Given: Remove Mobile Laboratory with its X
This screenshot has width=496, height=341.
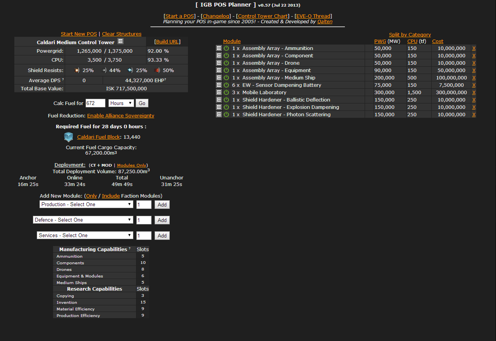Looking at the screenshot, I should click(474, 93).
